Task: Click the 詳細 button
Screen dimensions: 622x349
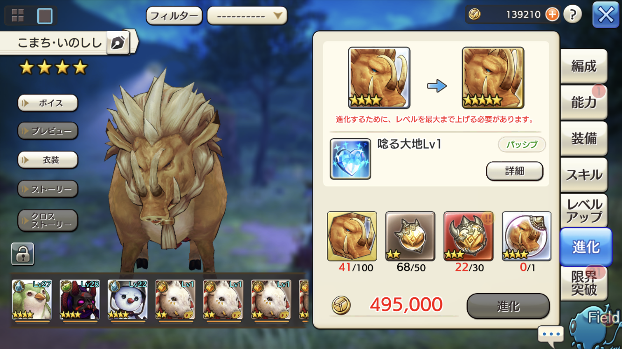Action: 515,171
